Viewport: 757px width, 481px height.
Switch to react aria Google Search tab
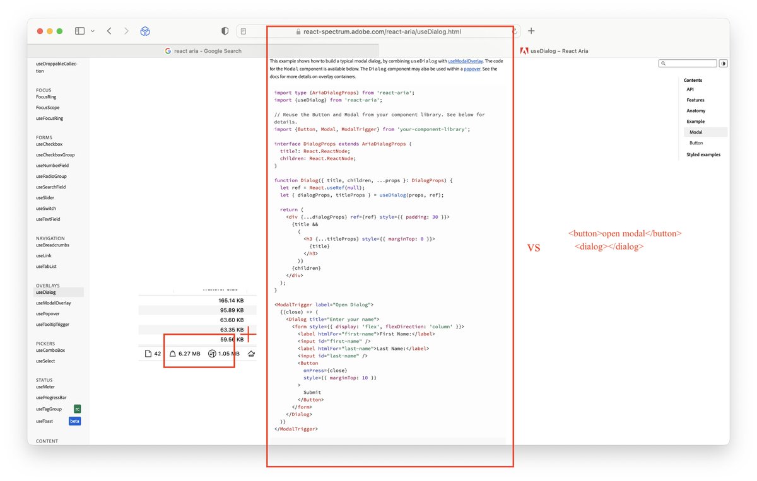point(203,51)
